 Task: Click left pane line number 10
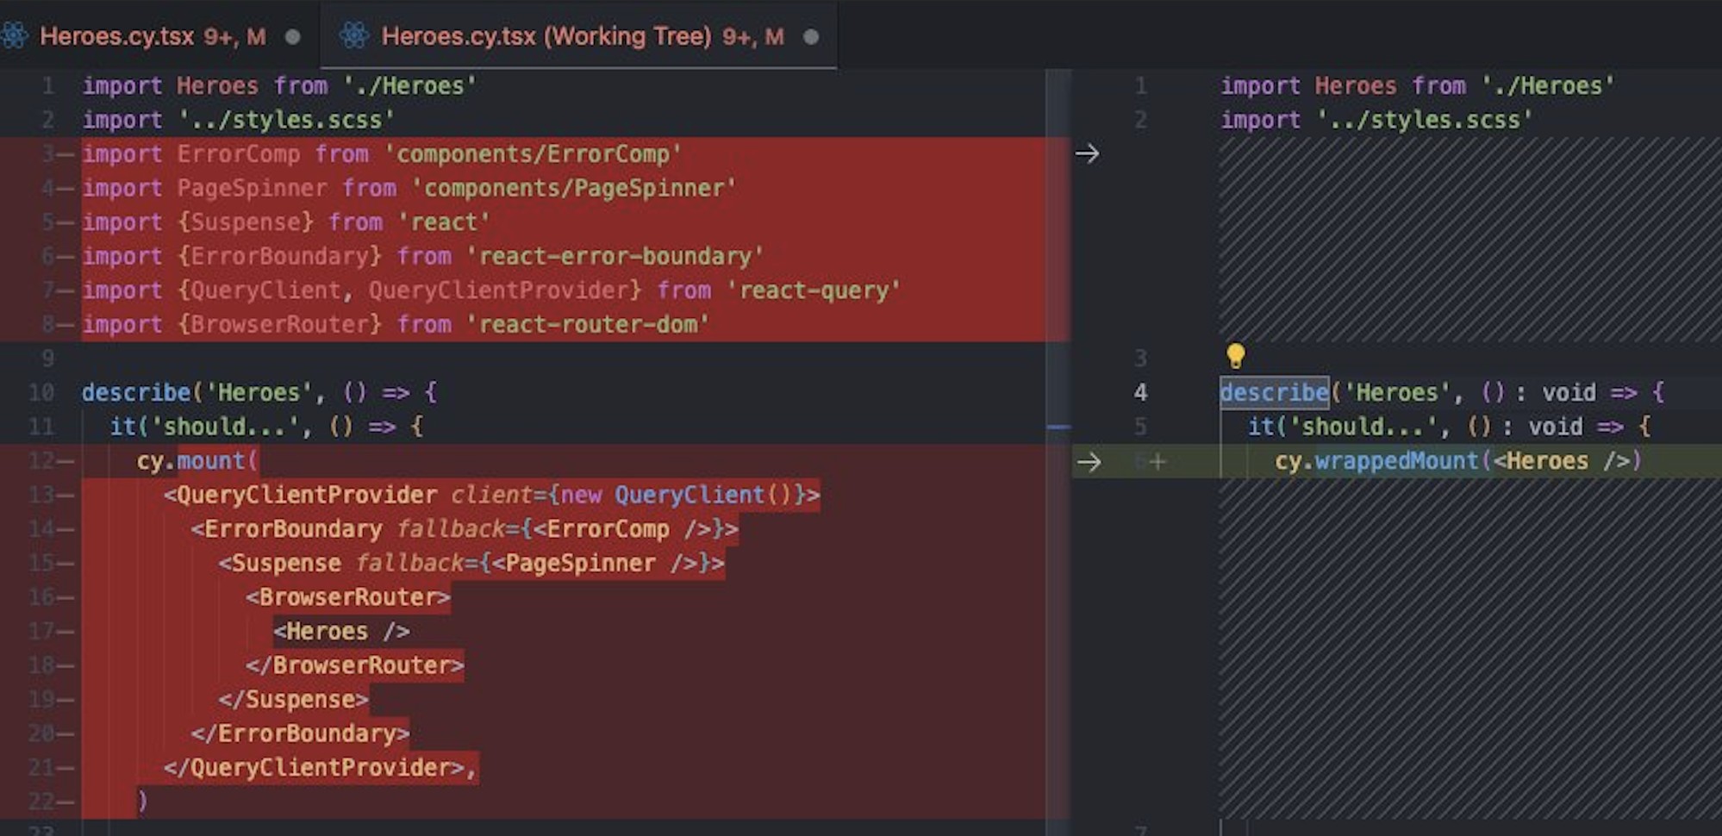[41, 393]
